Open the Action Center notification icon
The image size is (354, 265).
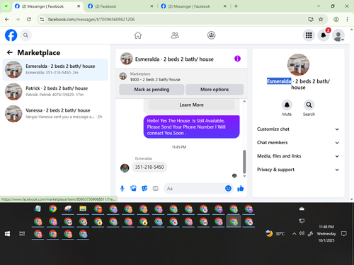pos(344,234)
